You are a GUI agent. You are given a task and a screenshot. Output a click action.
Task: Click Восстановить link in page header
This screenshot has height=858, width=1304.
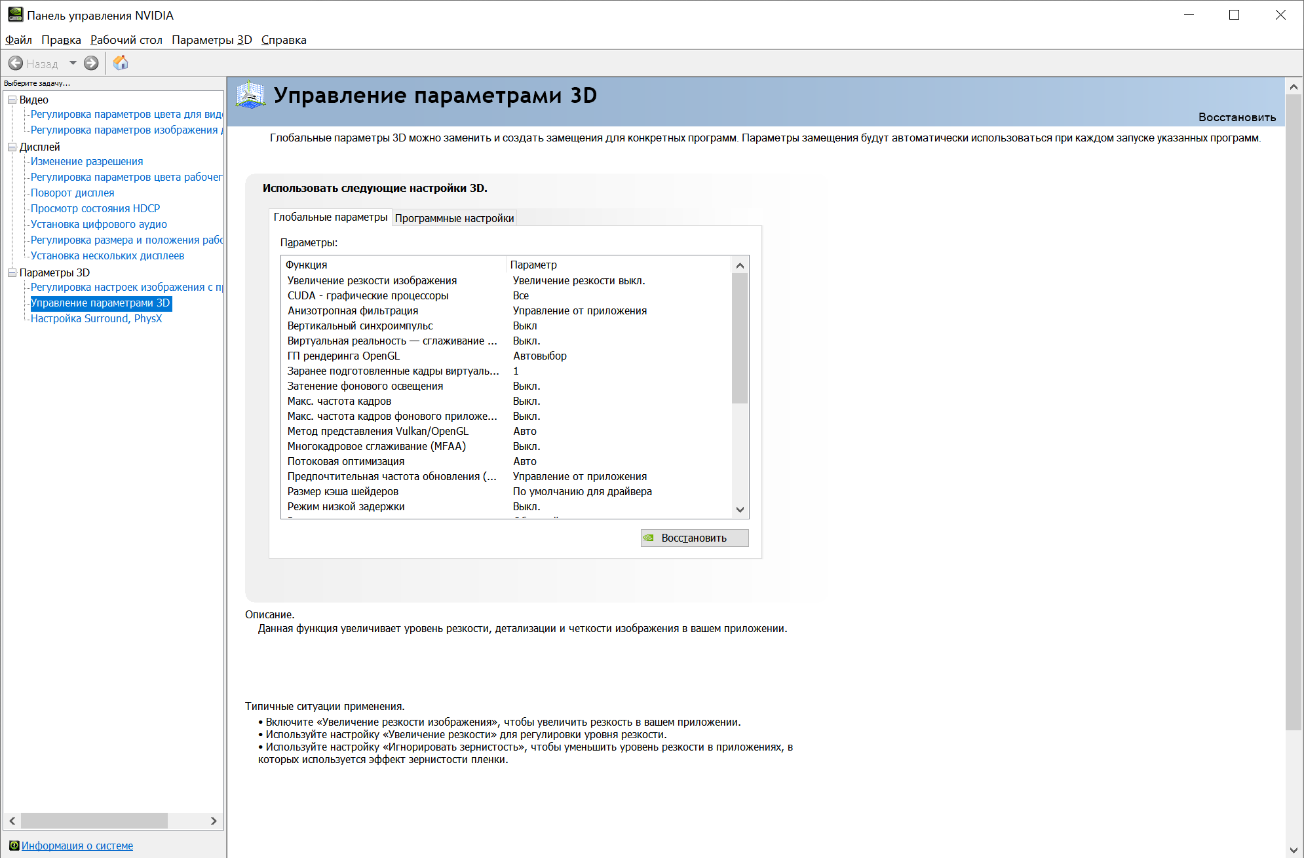tap(1237, 117)
